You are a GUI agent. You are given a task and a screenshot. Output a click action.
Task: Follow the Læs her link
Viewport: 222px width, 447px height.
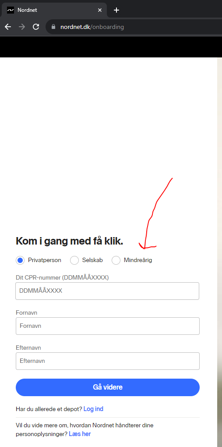pyautogui.click(x=80, y=434)
